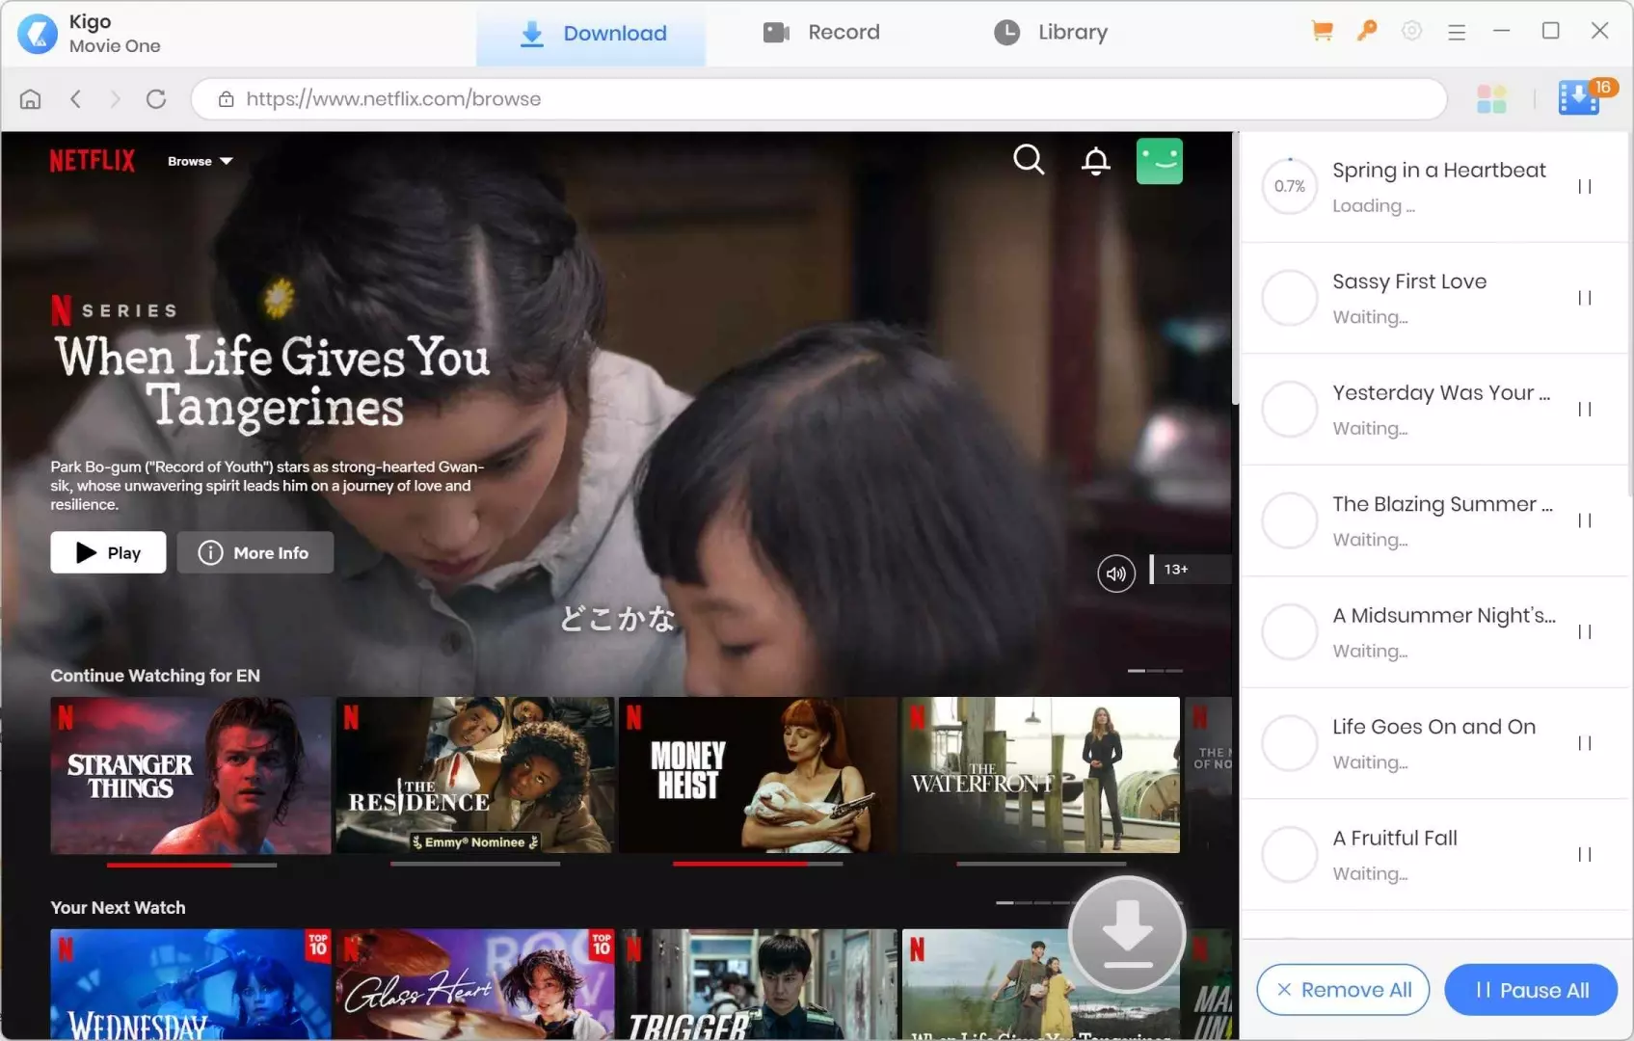Reload the page with refresh icon
The image size is (1634, 1041).
(156, 98)
